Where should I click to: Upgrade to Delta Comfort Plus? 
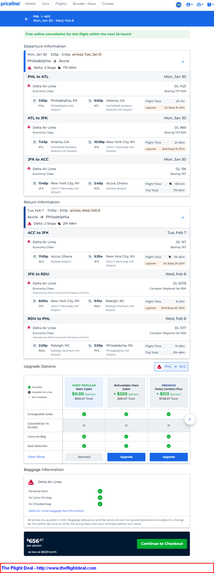tap(169, 457)
